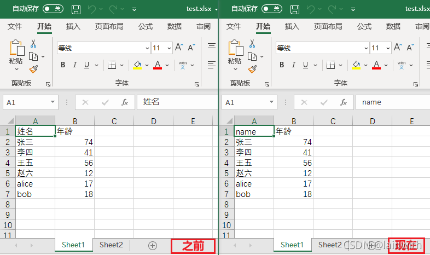Click Format Painter brush in right window
430x255 pixels.
(252, 69)
